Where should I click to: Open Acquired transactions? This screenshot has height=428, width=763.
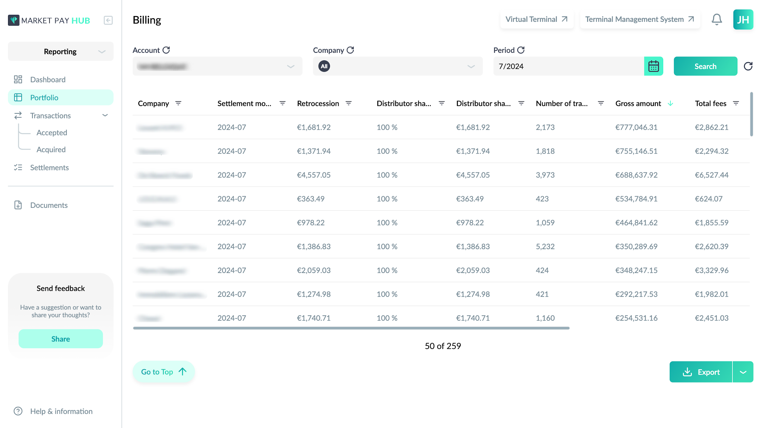click(x=51, y=149)
